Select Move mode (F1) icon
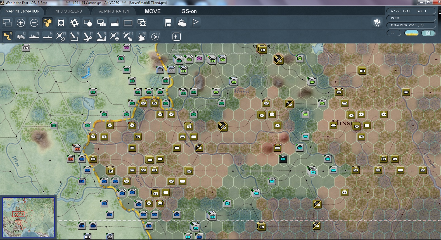 (x=7, y=37)
